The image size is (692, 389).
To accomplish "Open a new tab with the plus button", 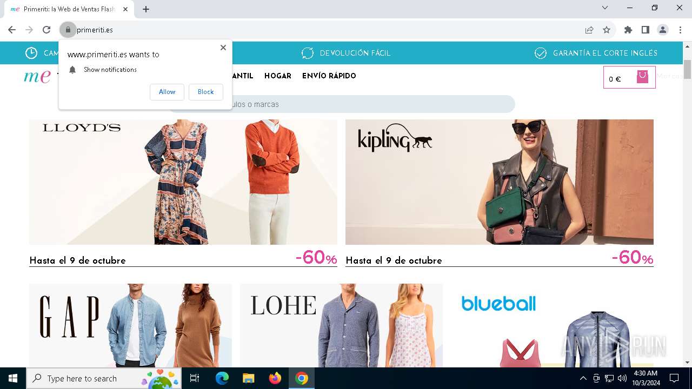I will 146,9.
